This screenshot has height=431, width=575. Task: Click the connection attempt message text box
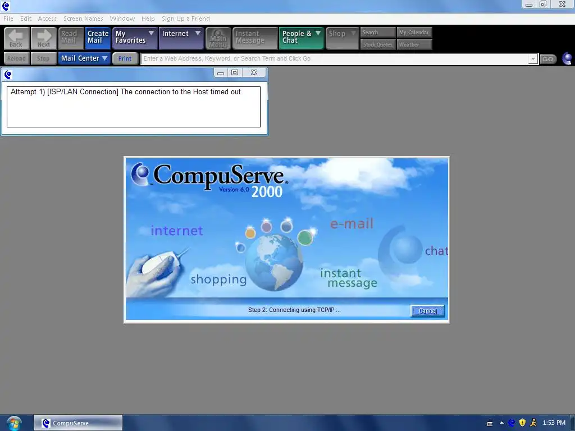tap(134, 107)
